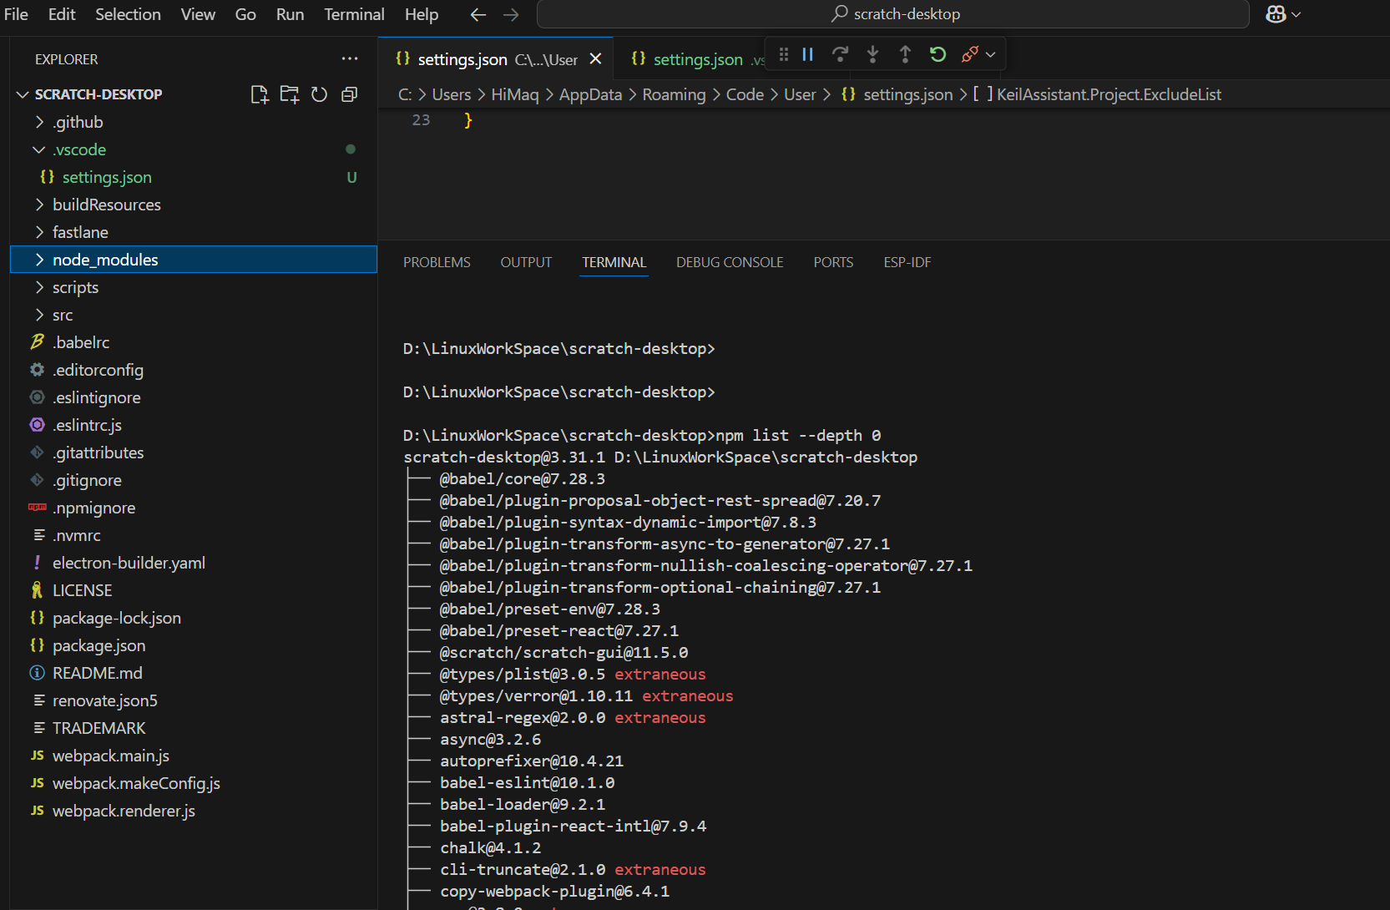Switch to the PROBLEMS panel tab
Image resolution: width=1390 pixels, height=910 pixels.
coord(437,262)
